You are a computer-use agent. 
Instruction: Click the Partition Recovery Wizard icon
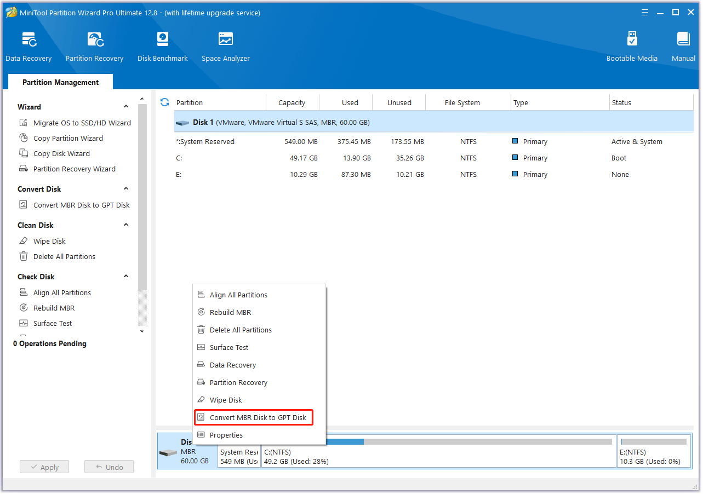24,169
